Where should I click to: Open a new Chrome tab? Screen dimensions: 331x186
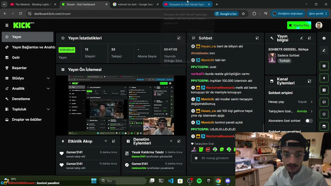[x=217, y=4]
